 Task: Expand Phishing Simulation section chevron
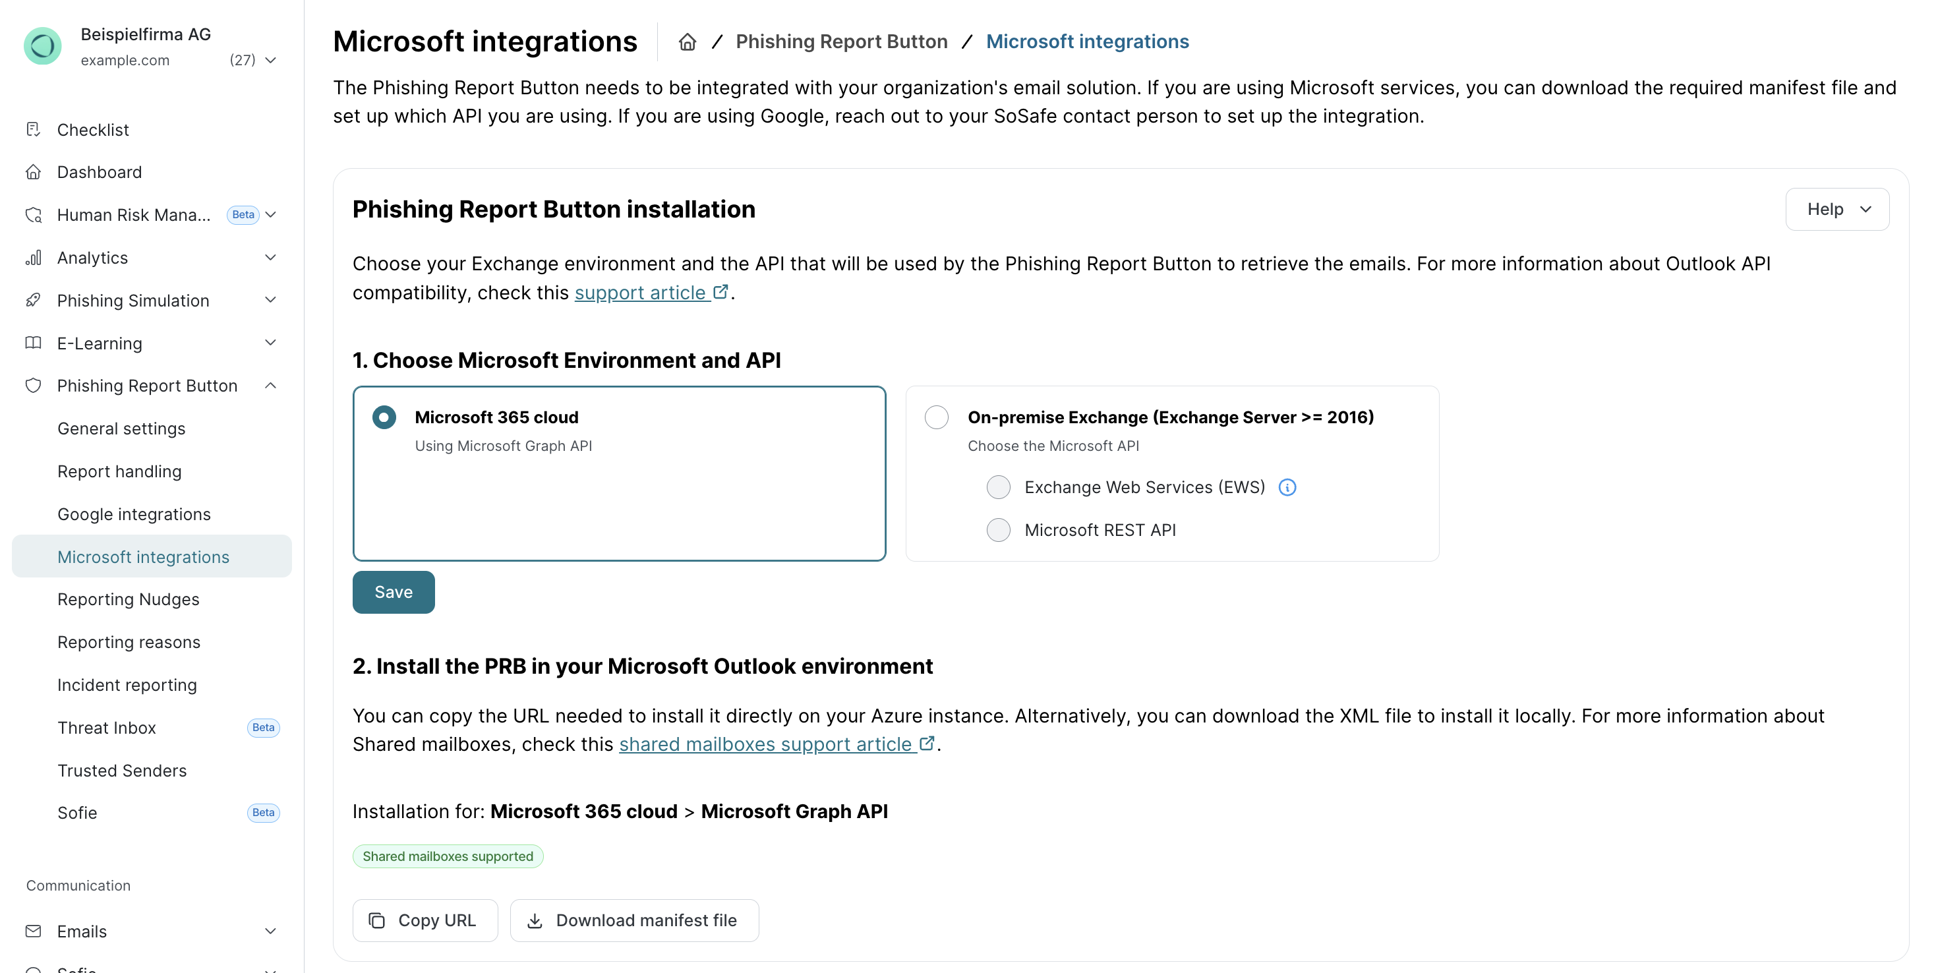click(x=271, y=300)
